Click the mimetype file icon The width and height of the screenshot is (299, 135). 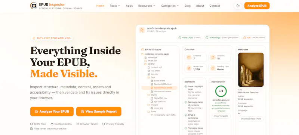coord(145,57)
